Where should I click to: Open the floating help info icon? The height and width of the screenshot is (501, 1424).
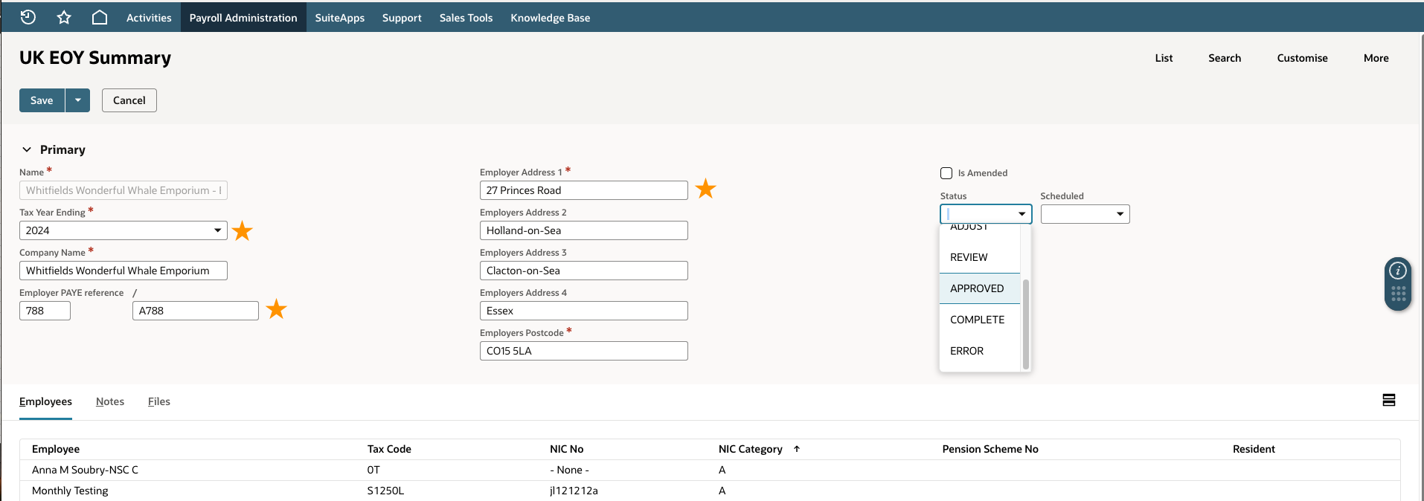coord(1398,271)
